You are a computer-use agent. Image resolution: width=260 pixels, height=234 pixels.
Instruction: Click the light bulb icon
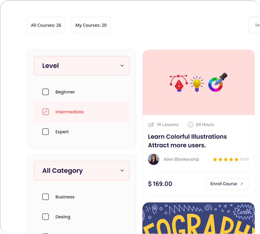197,83
